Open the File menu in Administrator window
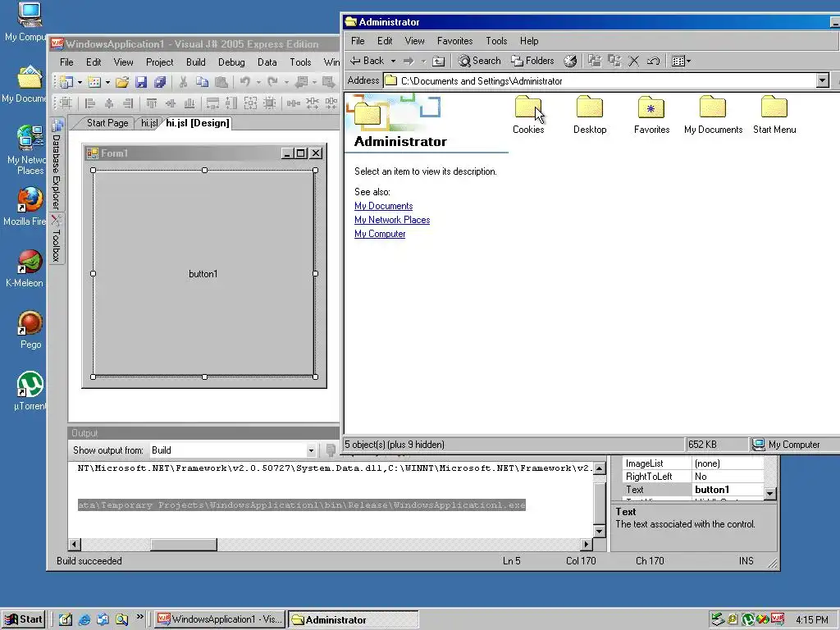 [x=358, y=41]
